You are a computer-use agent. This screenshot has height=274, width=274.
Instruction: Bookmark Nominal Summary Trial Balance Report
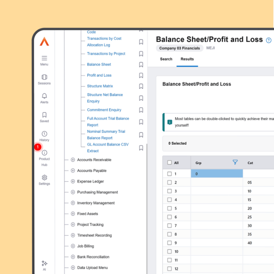coord(141,135)
